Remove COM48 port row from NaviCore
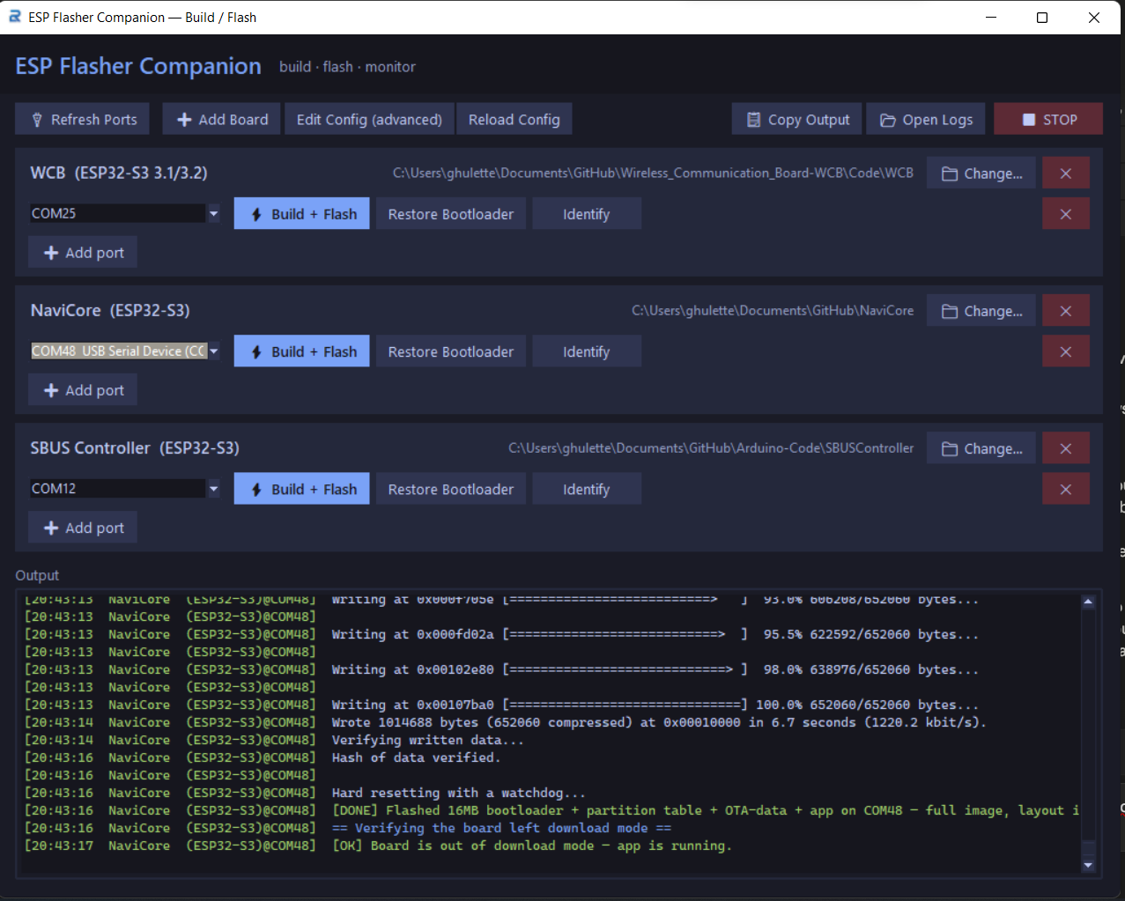Viewport: 1125px width, 901px height. [x=1066, y=351]
